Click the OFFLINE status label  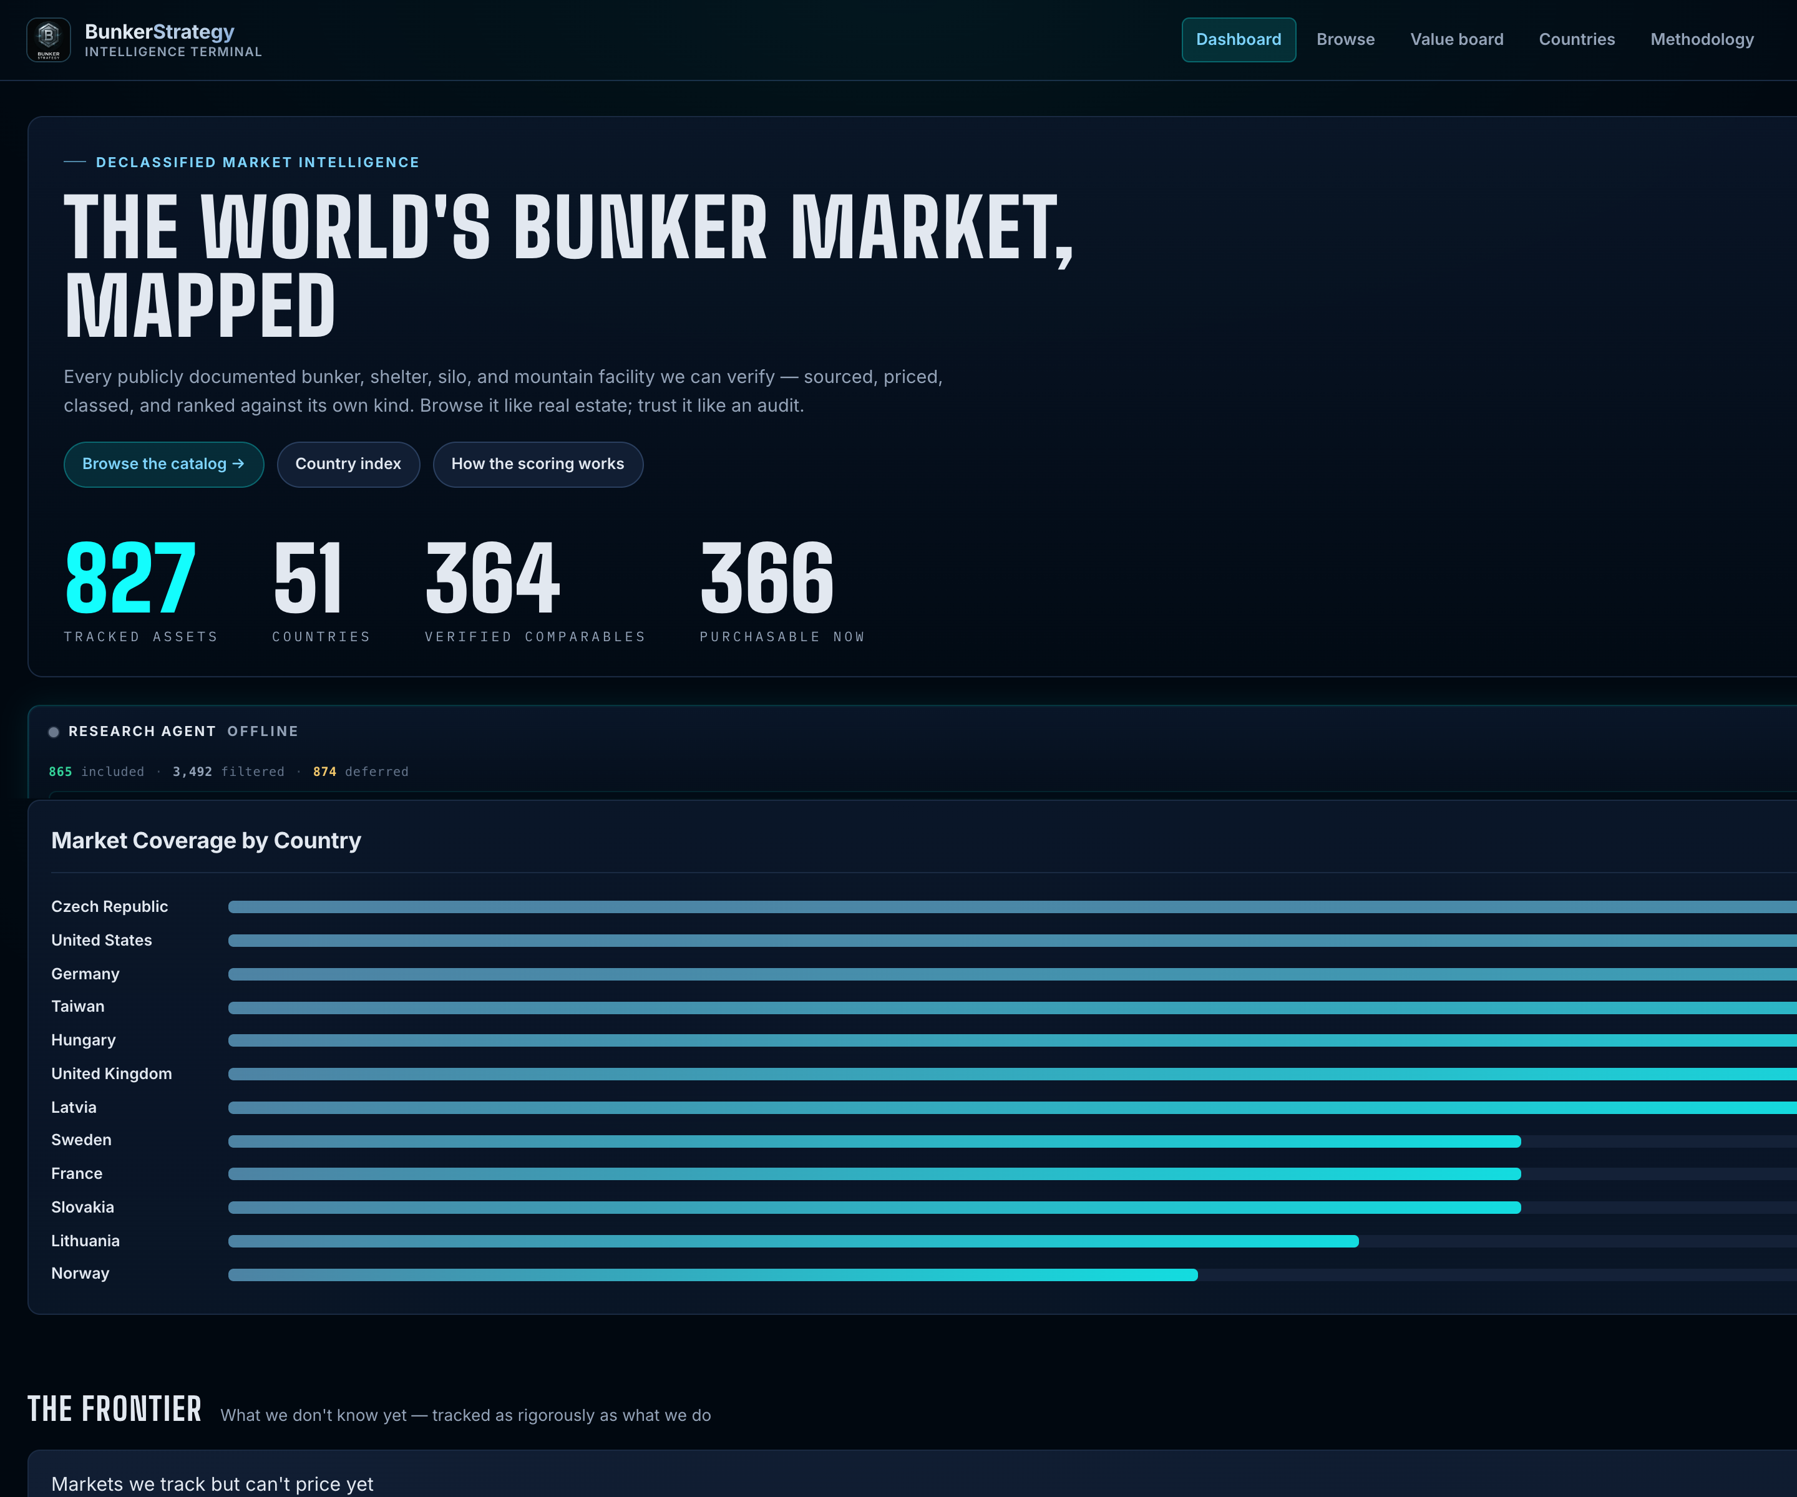coord(263,732)
